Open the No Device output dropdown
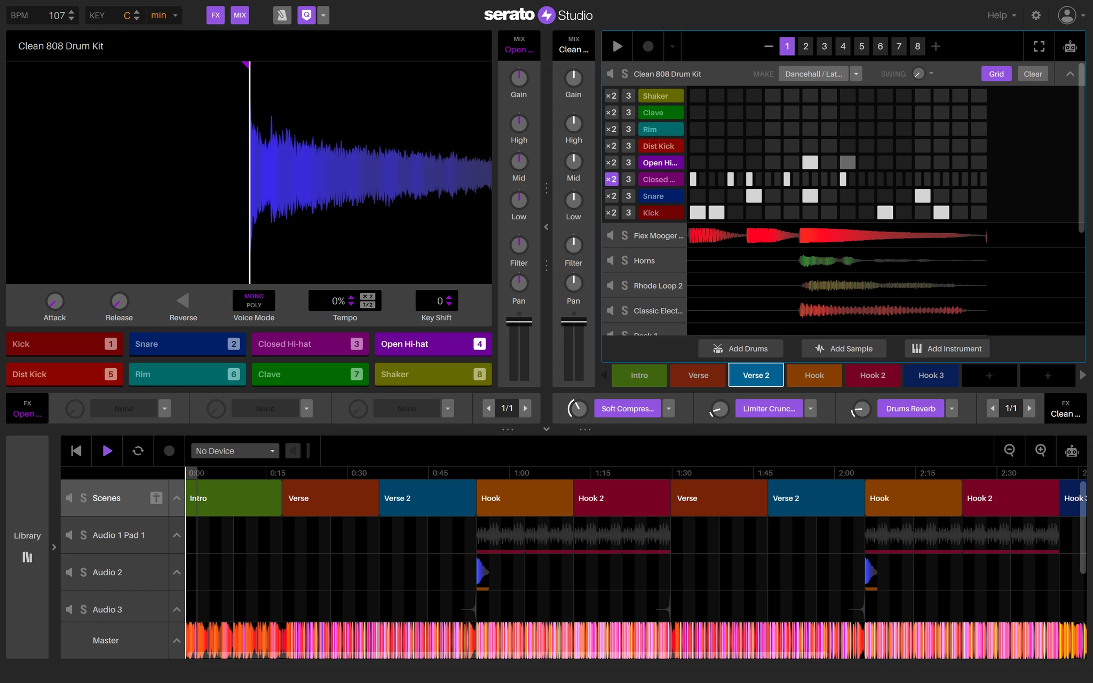The width and height of the screenshot is (1093, 683). 234,451
